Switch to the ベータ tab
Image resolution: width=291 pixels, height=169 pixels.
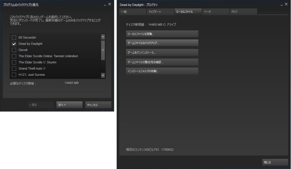point(216,11)
